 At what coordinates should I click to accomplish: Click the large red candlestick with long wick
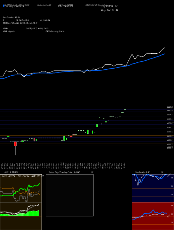pos(15,144)
